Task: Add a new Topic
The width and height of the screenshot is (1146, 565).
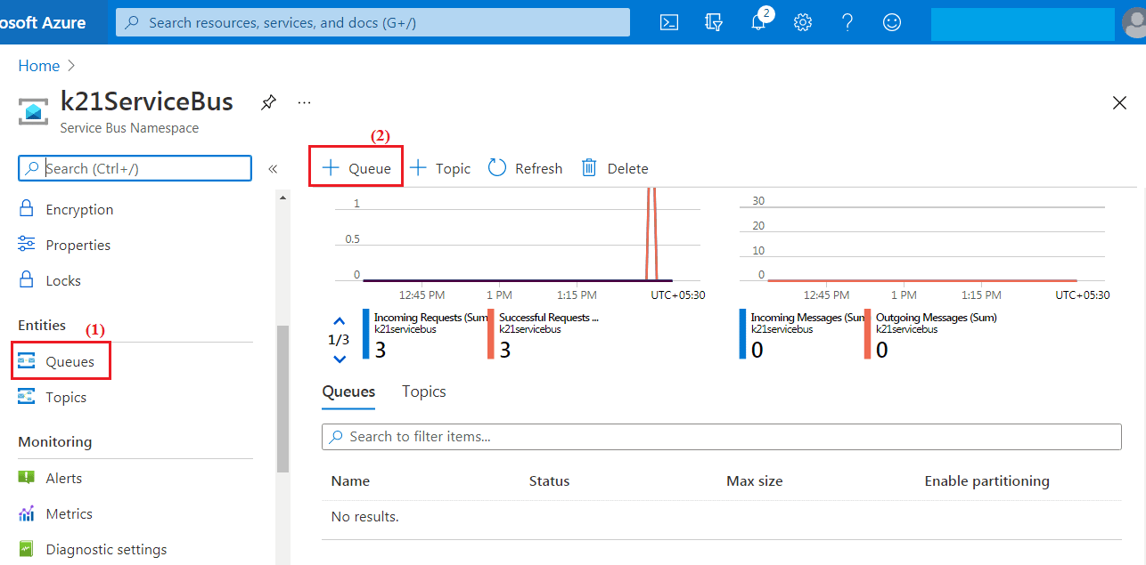Action: click(x=440, y=168)
